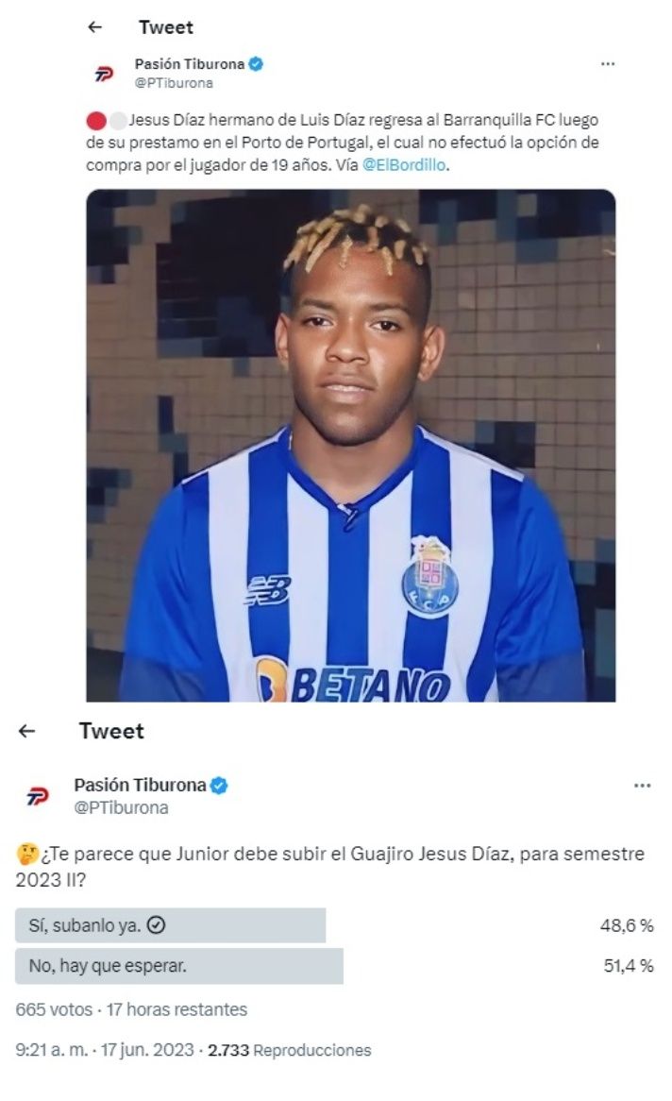Click the Pasión Tiburona name in the top tweet
Image resolution: width=672 pixels, height=1101 pixels.
pos(190,64)
